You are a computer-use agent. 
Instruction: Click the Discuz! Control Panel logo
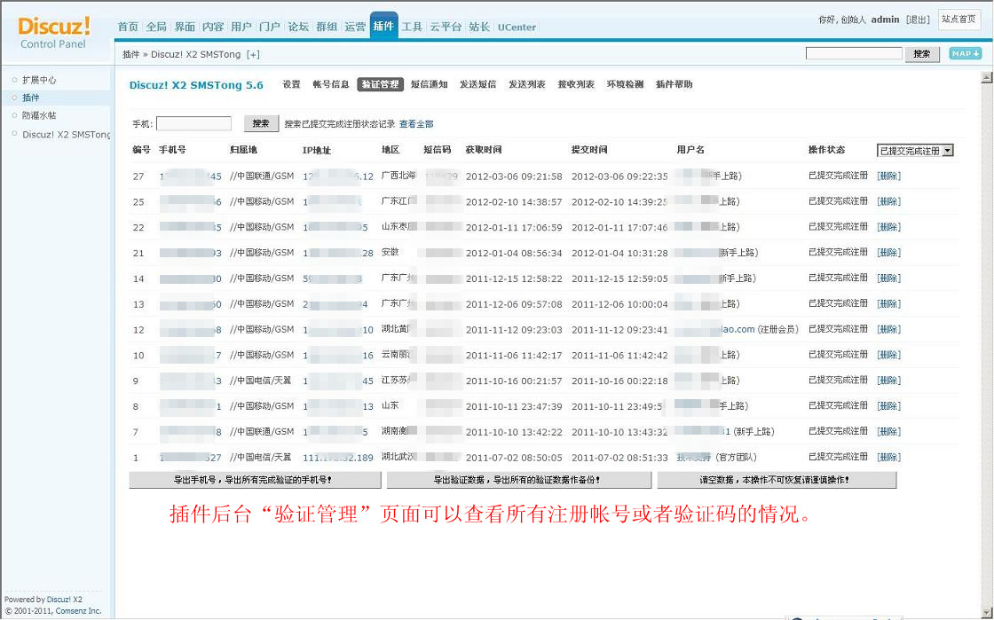[x=54, y=33]
